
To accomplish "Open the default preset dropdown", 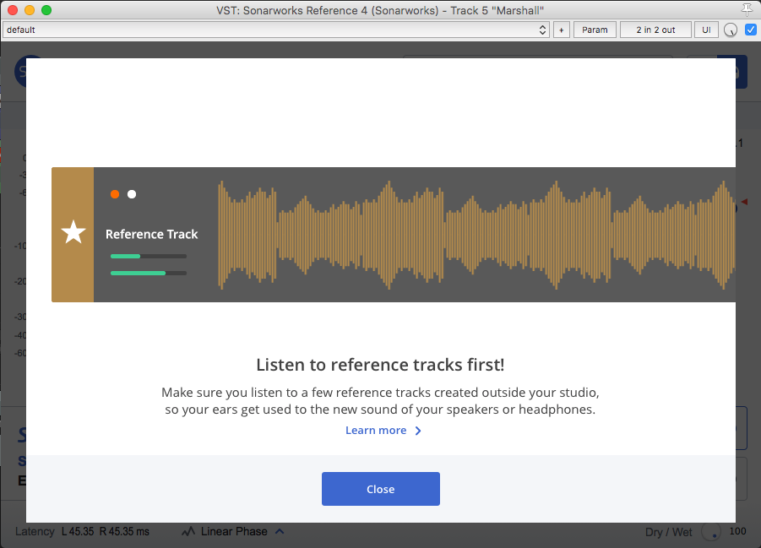I will click(x=276, y=30).
